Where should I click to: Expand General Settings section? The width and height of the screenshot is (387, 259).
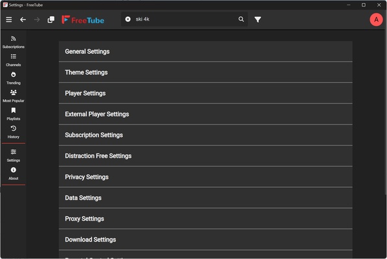pyautogui.click(x=205, y=51)
